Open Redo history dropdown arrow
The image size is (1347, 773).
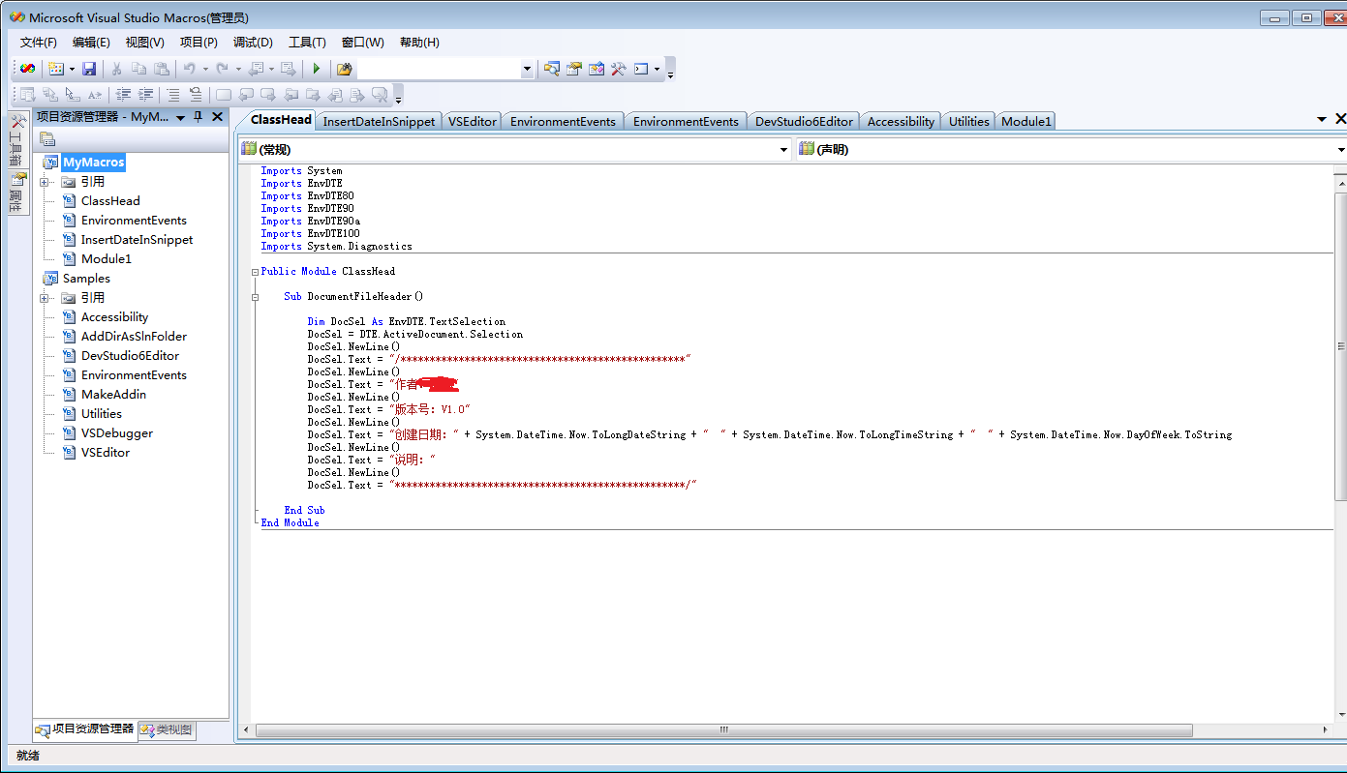click(238, 69)
